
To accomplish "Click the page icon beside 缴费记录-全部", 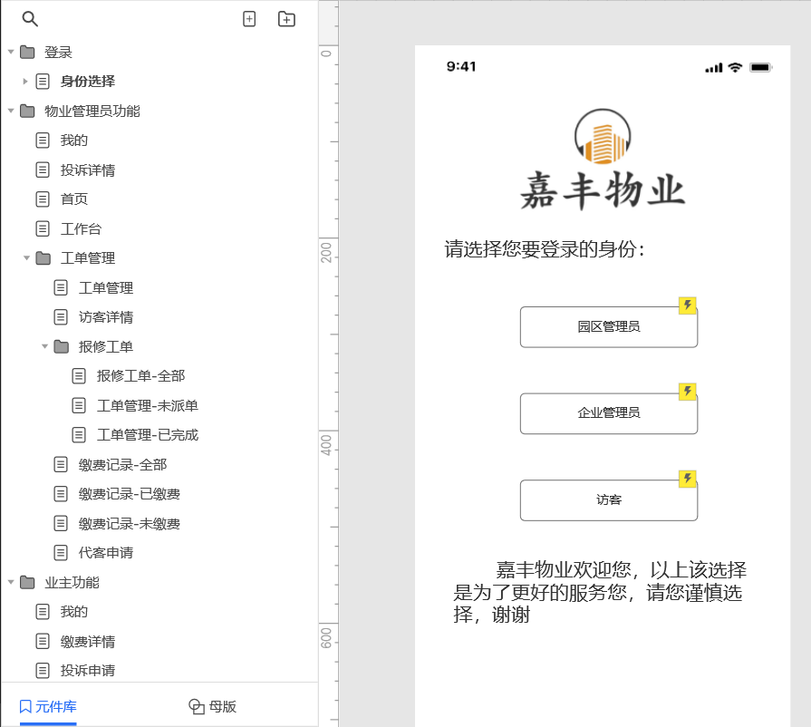I will pos(61,465).
